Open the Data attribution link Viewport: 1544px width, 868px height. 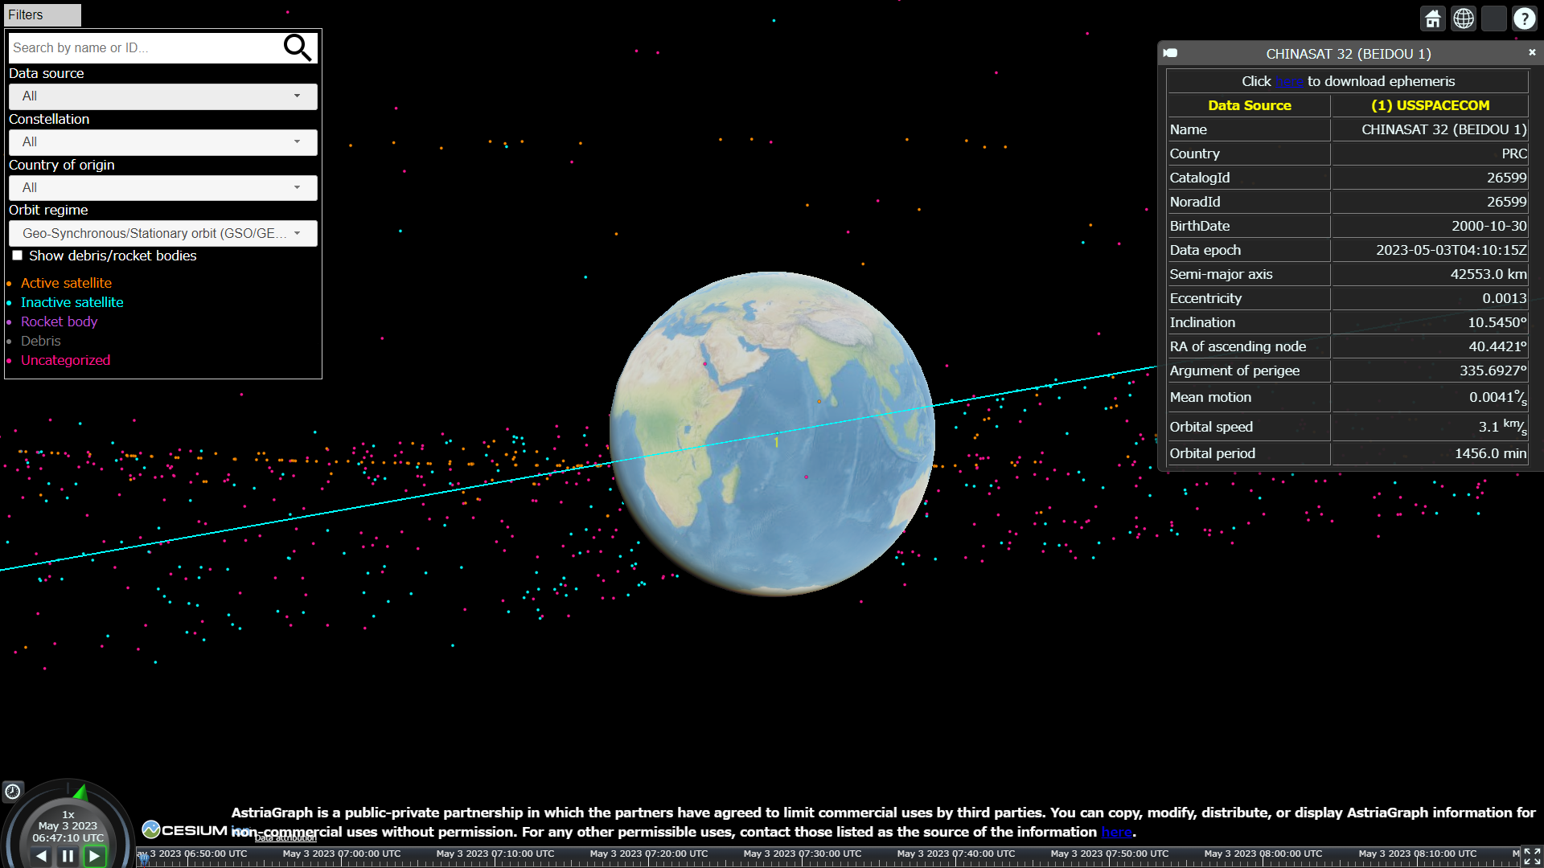click(285, 838)
